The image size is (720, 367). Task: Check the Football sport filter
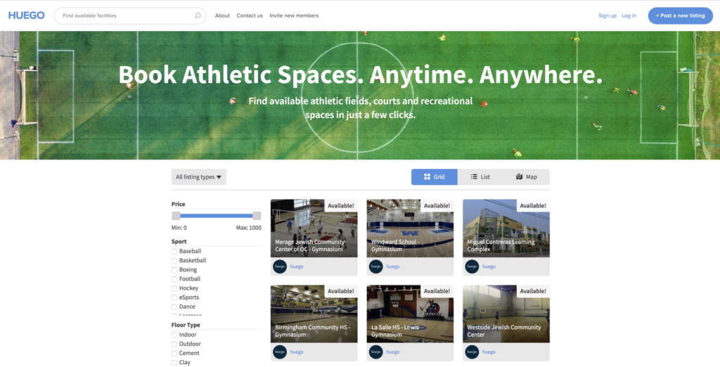click(x=174, y=279)
